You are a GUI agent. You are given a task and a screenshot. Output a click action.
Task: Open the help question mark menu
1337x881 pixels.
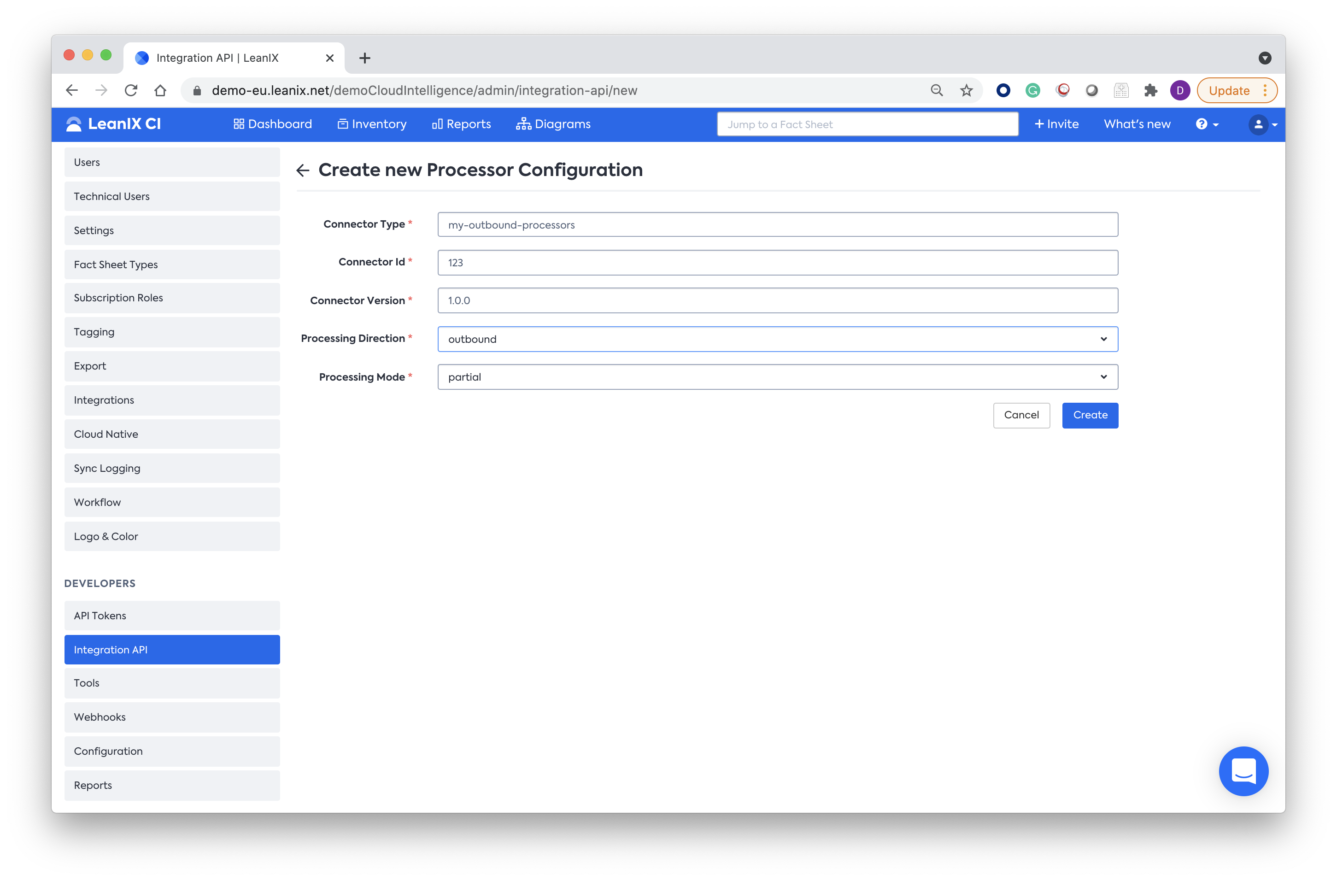point(1207,124)
